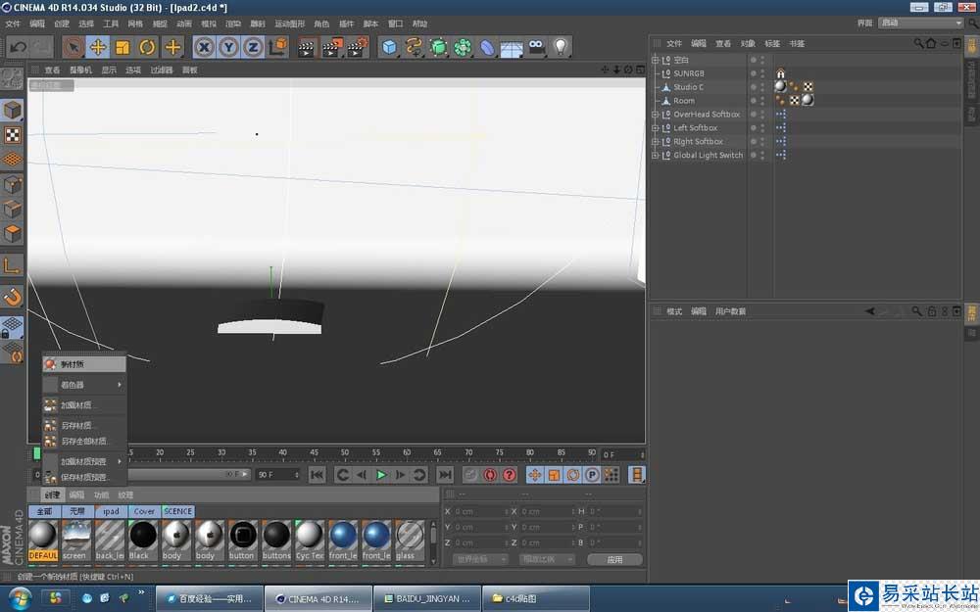Open the world coordinate system dropdown

click(x=480, y=559)
